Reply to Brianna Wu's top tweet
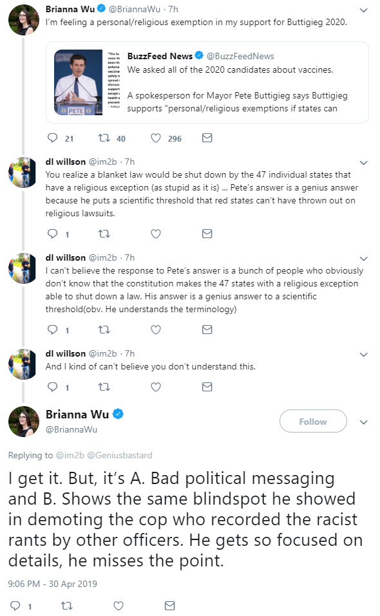380x616 pixels. coord(52,138)
